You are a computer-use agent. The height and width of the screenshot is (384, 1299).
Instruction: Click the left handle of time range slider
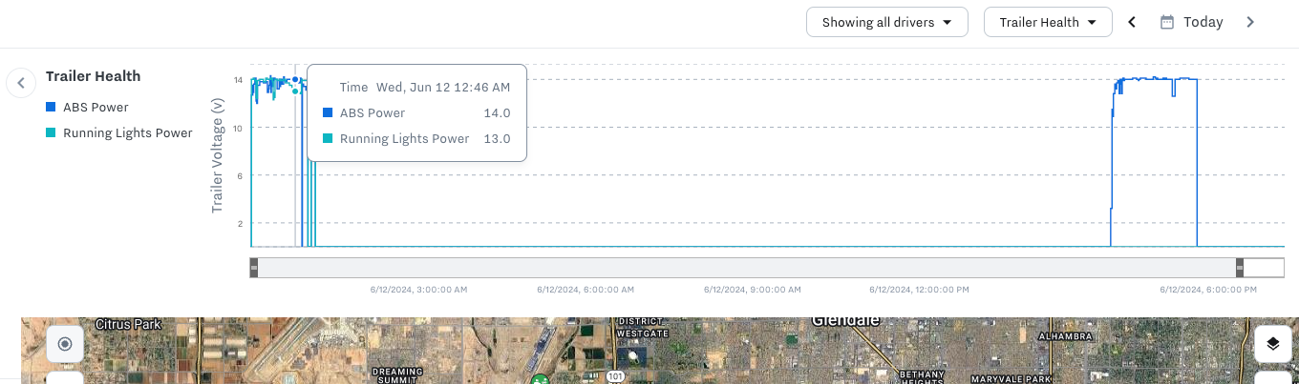point(254,268)
